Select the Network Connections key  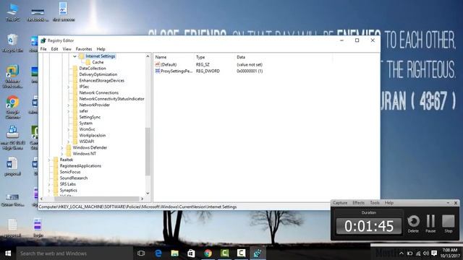coord(98,93)
